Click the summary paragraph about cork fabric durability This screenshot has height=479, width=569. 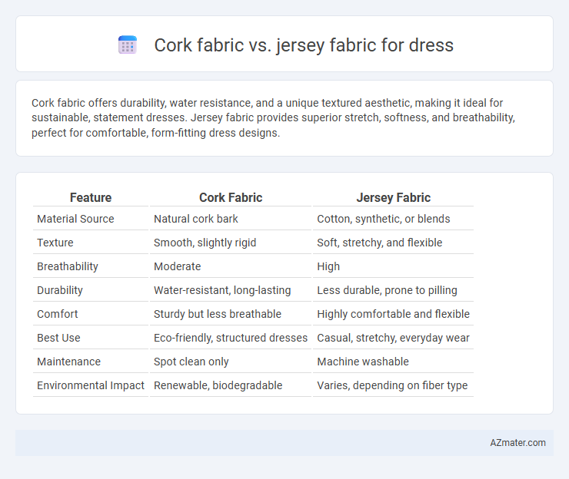[x=273, y=117]
